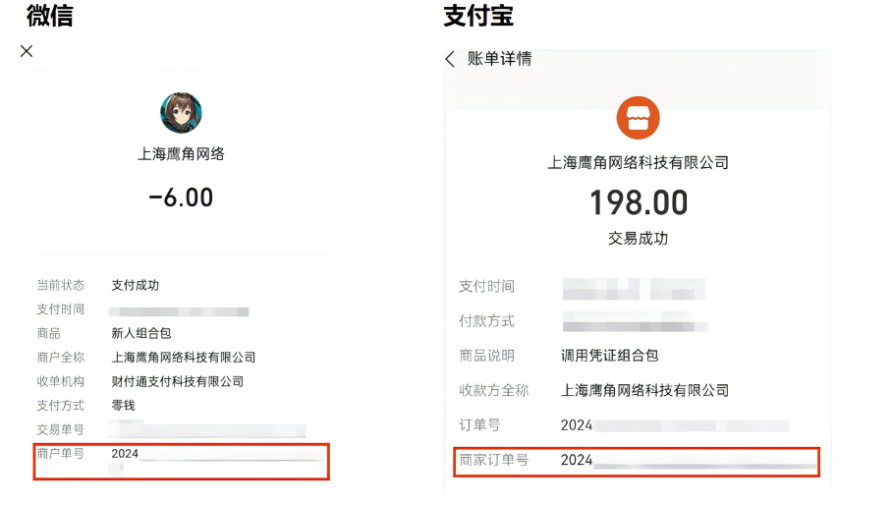Tap the WeChat 商户全称 company name
Screen dimensions: 892x505
(184, 358)
